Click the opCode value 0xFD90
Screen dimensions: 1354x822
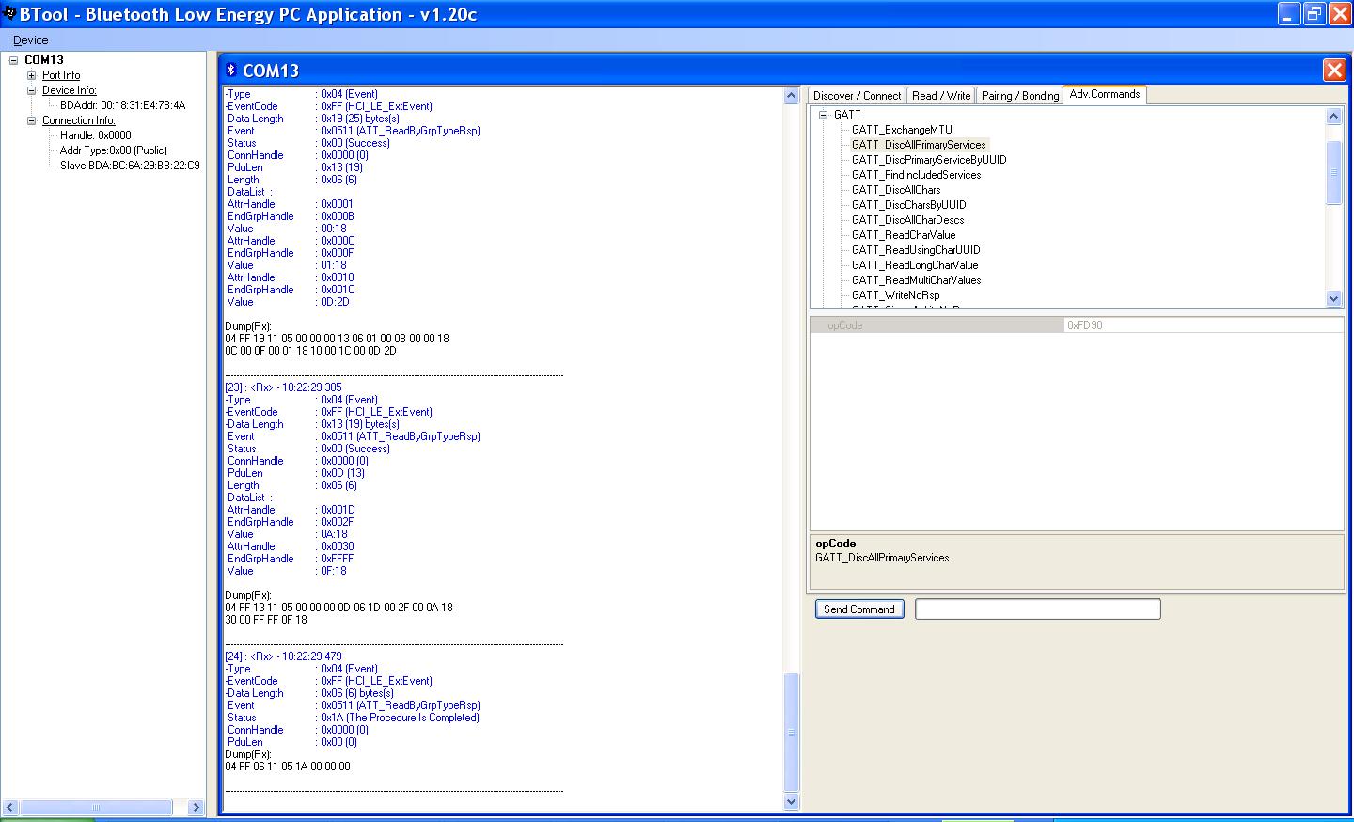point(1085,325)
